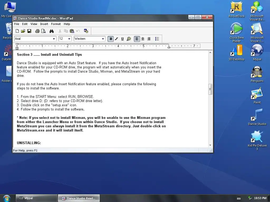Click the UNINSTALLING: heading text

tap(29, 143)
